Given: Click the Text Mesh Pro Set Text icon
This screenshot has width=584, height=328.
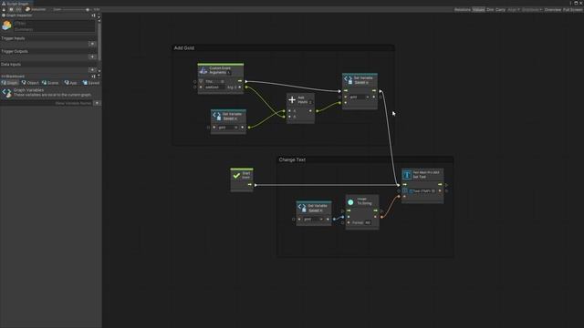Looking at the screenshot, I should pyautogui.click(x=407, y=174).
